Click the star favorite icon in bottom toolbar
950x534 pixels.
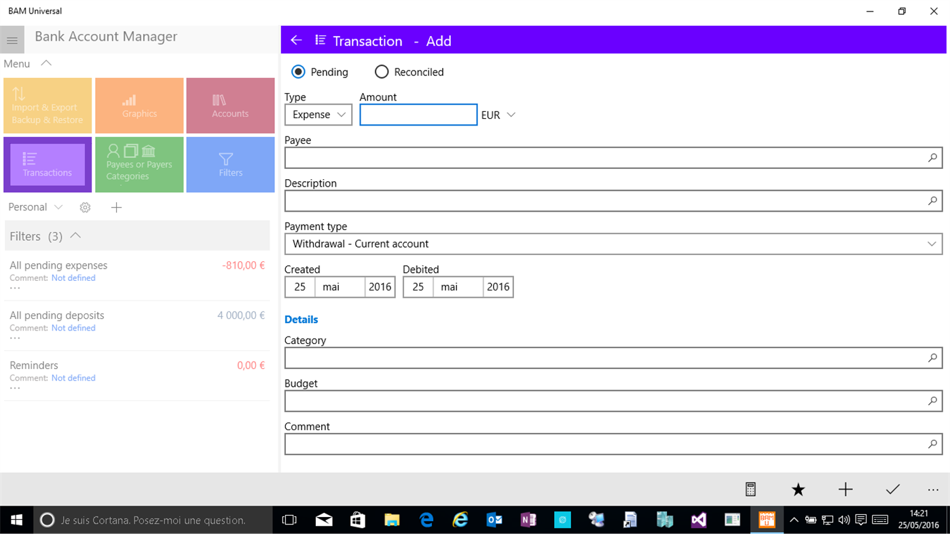pos(798,489)
